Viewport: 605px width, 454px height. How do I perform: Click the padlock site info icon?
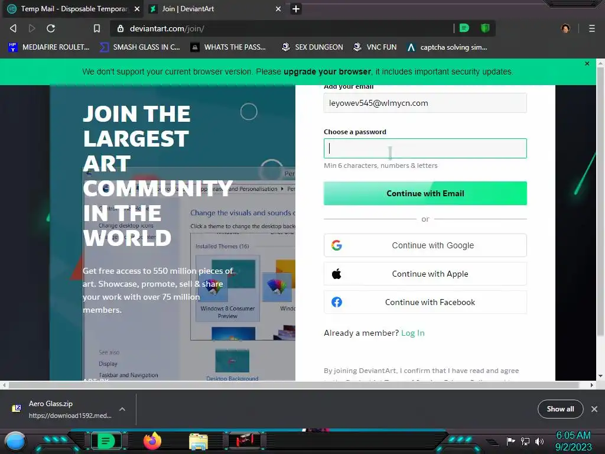121,28
